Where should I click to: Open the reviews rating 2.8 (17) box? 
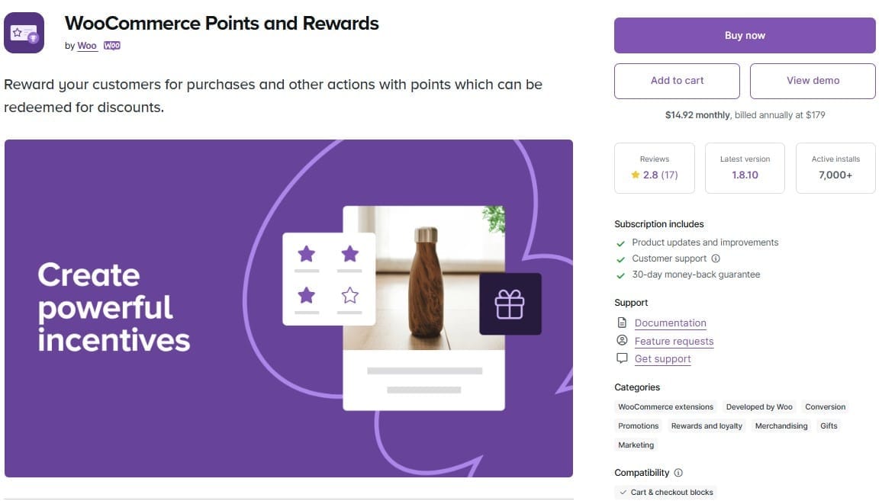coord(654,168)
